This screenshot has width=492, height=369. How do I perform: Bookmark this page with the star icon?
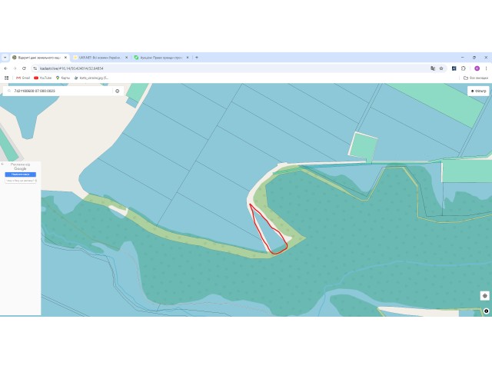(x=441, y=68)
